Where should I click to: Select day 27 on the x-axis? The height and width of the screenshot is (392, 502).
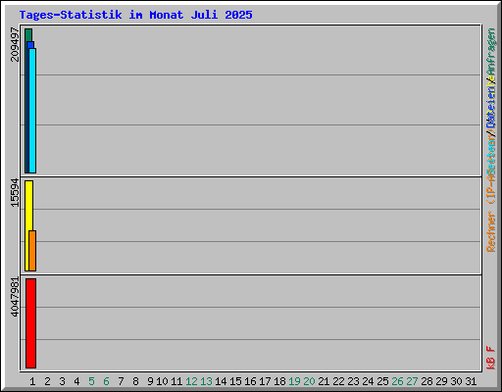412,381
